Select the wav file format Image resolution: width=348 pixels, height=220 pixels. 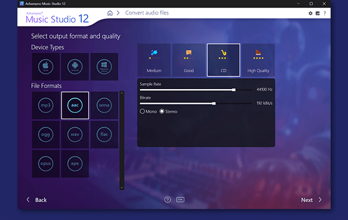tap(75, 134)
